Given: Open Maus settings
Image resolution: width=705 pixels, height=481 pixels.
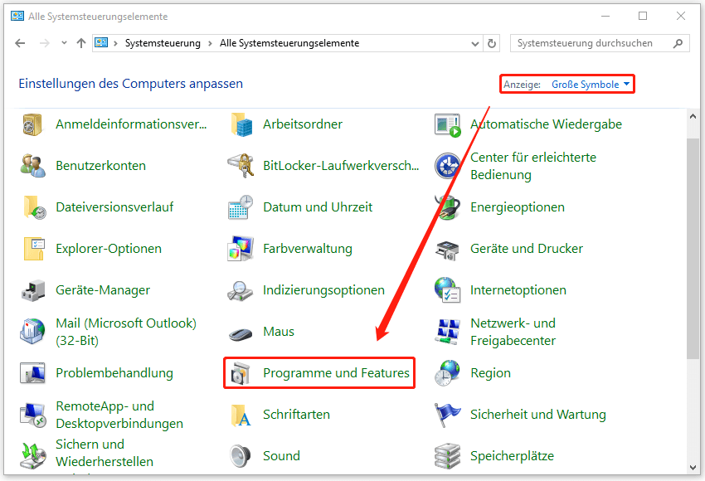Looking at the screenshot, I should pos(277,331).
